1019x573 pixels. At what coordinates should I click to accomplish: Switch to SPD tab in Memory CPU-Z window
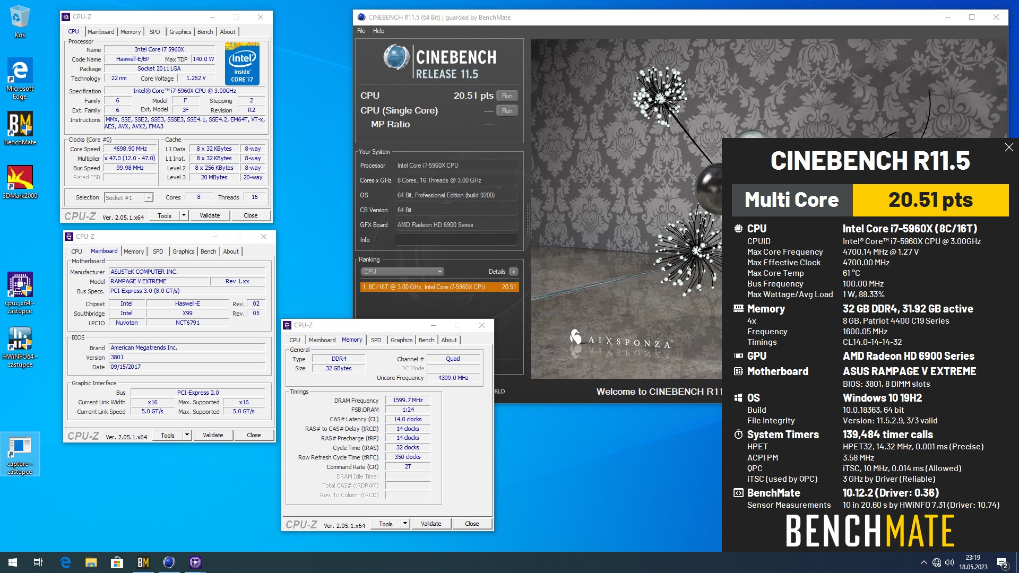(376, 340)
